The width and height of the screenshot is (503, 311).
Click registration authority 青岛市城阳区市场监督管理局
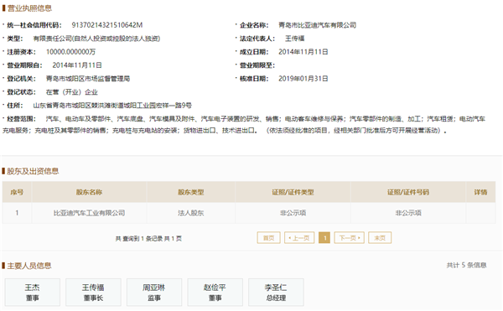pyautogui.click(x=88, y=79)
